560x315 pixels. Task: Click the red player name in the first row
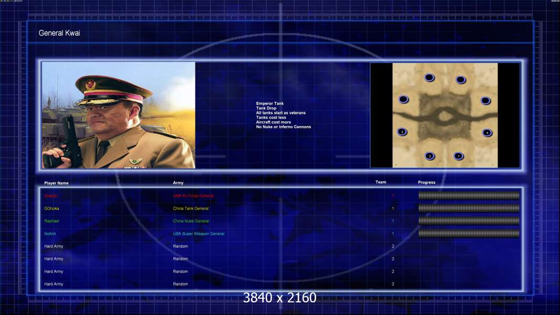click(x=51, y=196)
